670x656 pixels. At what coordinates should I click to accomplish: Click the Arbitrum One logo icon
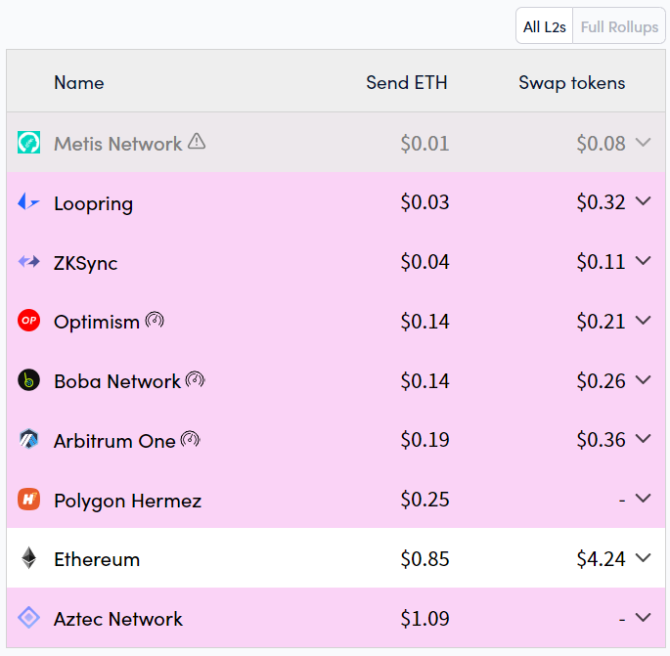pyautogui.click(x=28, y=440)
